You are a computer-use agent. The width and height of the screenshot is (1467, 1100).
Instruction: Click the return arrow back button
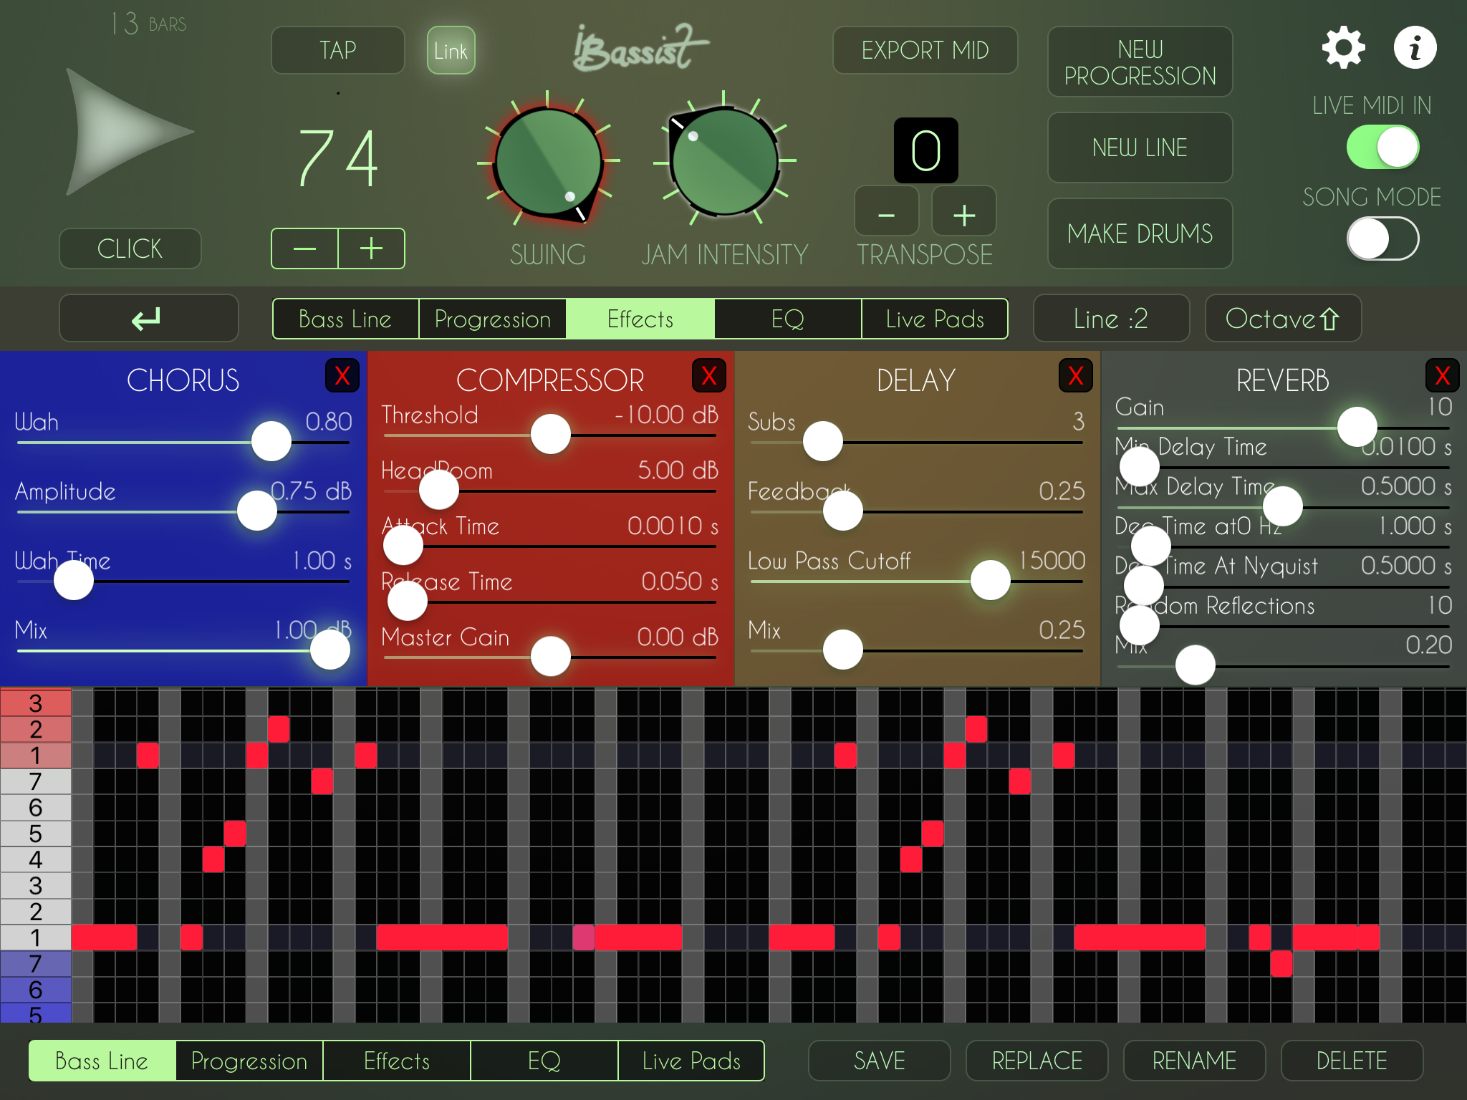[148, 319]
